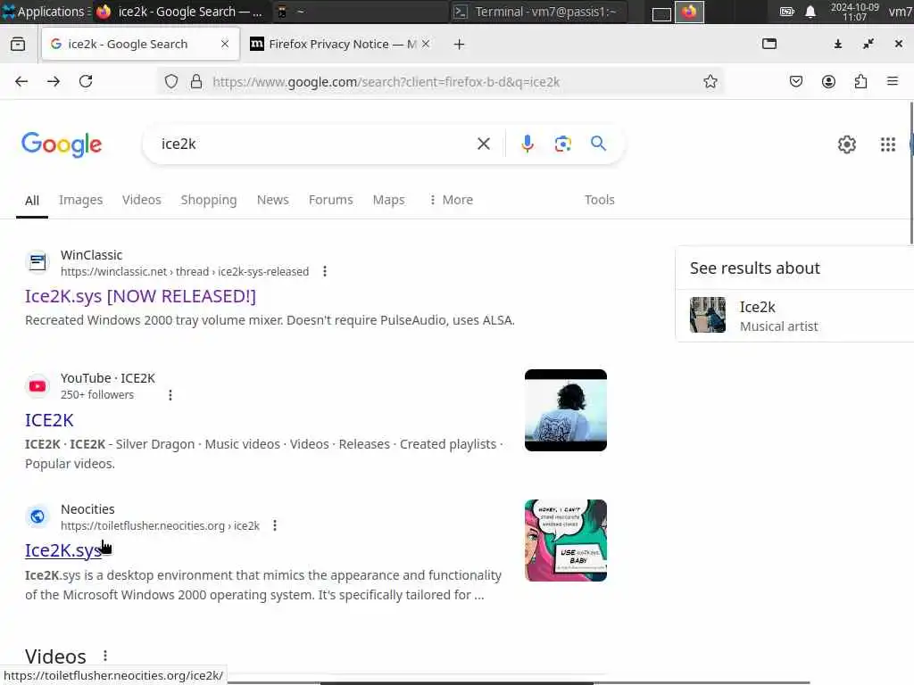
Task: Open the extensions puzzle icon
Action: (860, 81)
